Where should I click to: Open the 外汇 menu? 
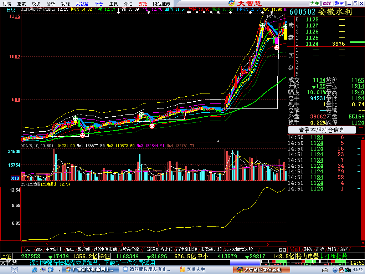pyautogui.click(x=128, y=4)
